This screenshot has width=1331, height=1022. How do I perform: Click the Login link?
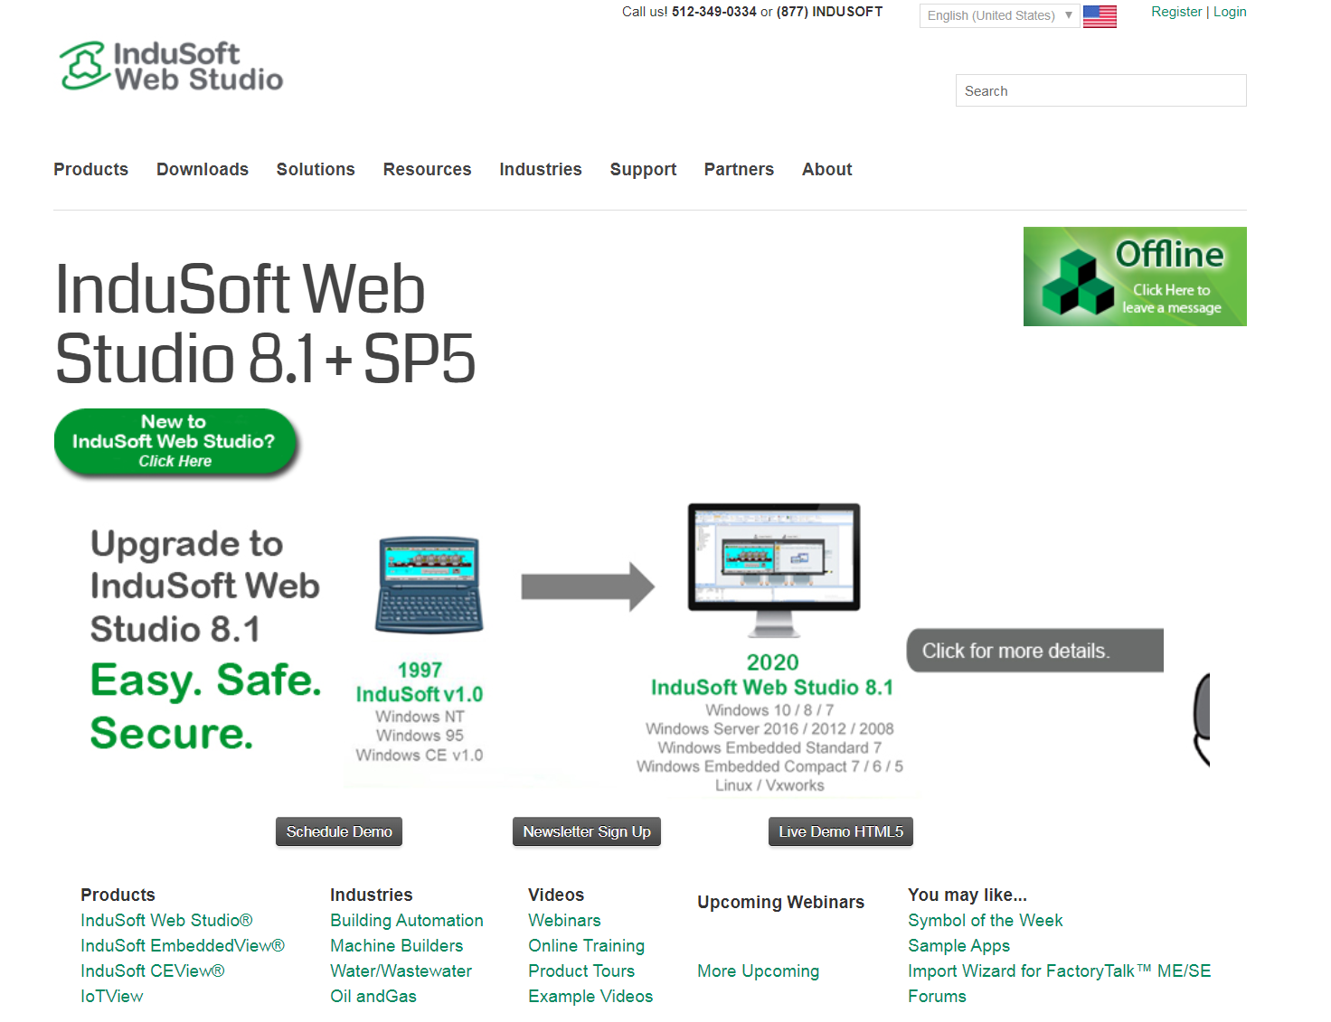1230,12
